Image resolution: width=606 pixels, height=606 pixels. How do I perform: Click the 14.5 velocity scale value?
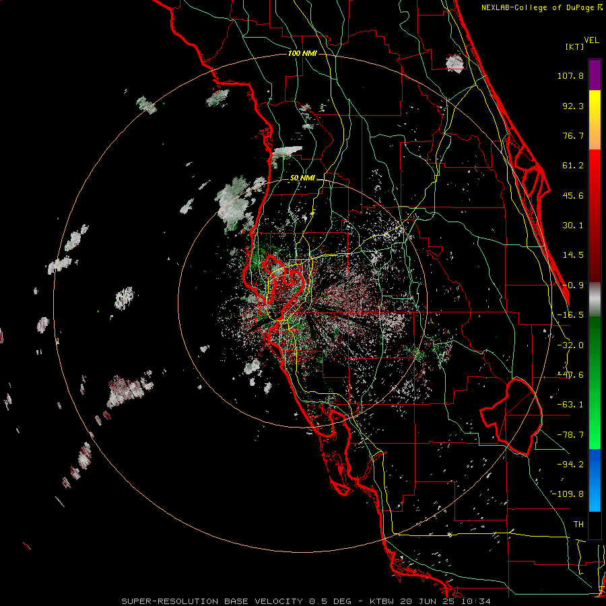(x=573, y=255)
